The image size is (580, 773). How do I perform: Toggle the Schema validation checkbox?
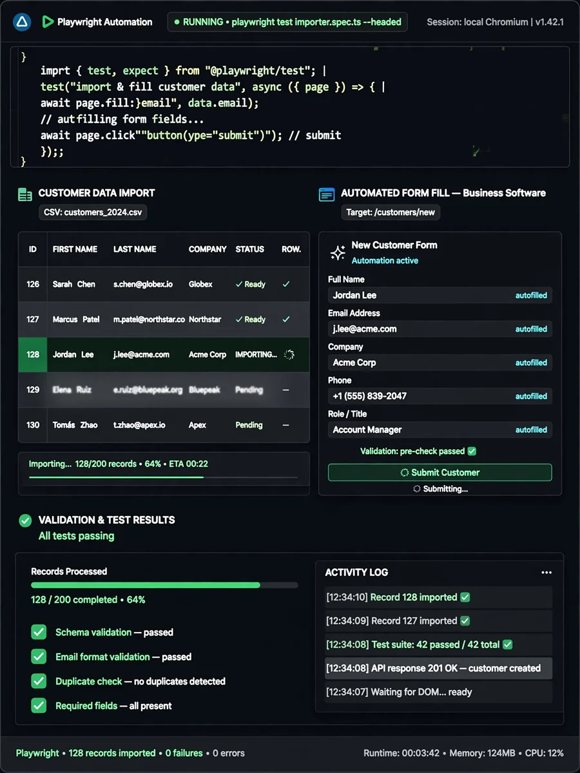coord(39,633)
